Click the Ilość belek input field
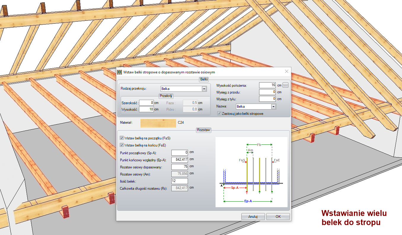The image size is (402, 235). [x=179, y=181]
